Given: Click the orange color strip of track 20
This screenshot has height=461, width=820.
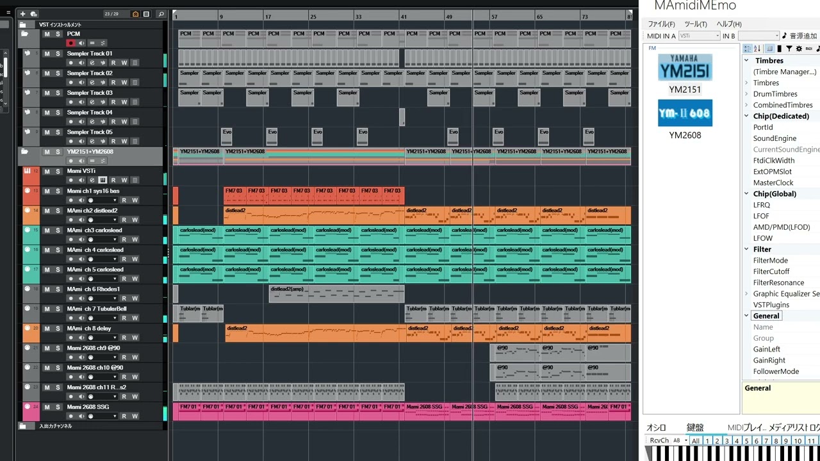Looking at the screenshot, I should coord(31,333).
